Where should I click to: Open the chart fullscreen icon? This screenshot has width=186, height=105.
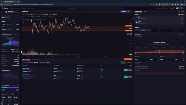point(52,17)
